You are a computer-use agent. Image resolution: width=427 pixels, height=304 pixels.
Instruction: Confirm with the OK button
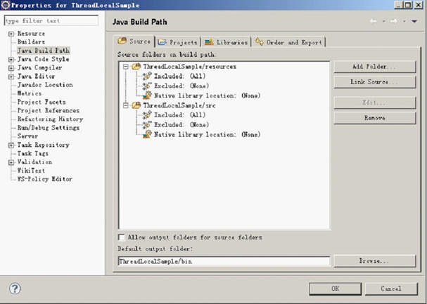[x=336, y=289]
